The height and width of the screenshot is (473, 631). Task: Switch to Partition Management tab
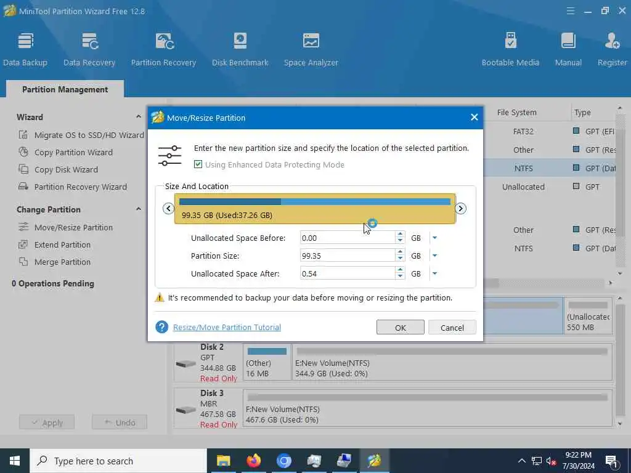pyautogui.click(x=65, y=89)
